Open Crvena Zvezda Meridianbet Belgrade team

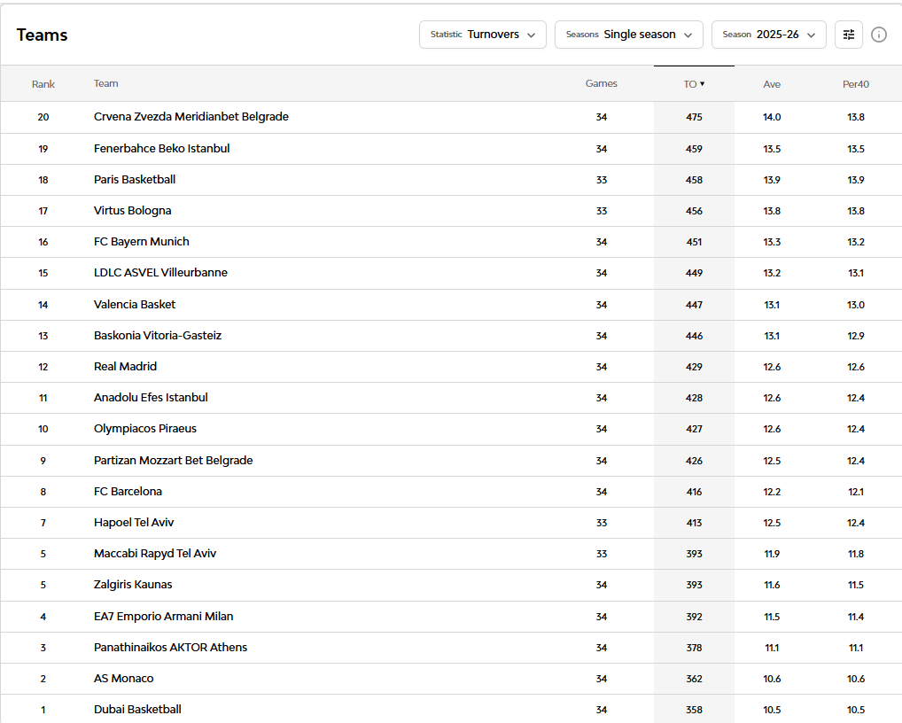(x=191, y=117)
